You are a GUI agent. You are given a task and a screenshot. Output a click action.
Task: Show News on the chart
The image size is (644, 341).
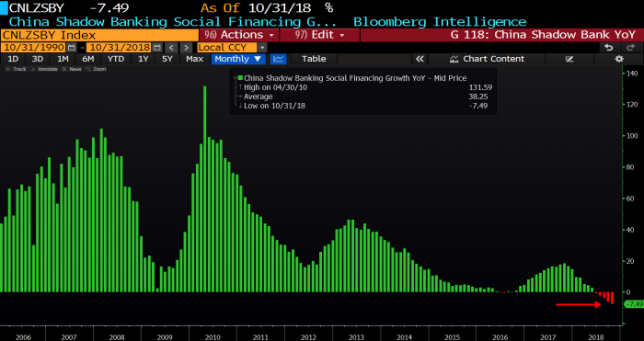coord(72,69)
